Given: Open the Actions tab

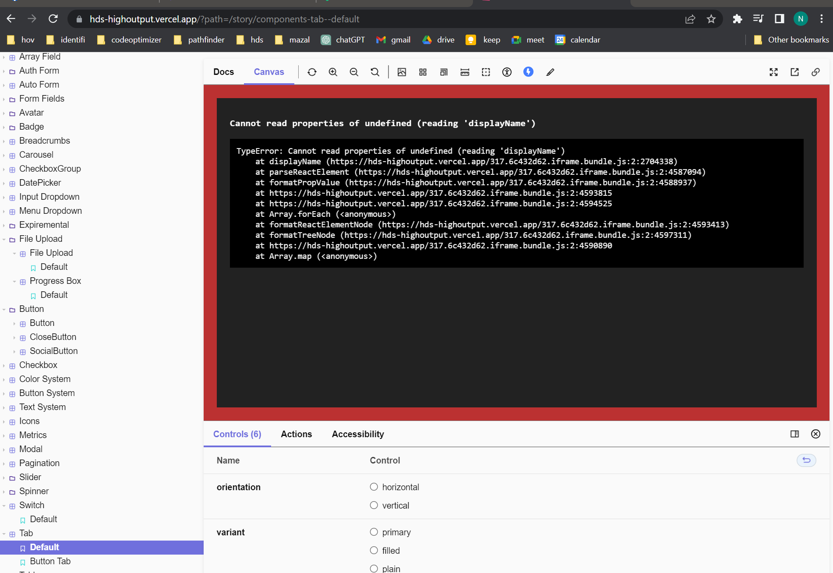Looking at the screenshot, I should (x=296, y=434).
